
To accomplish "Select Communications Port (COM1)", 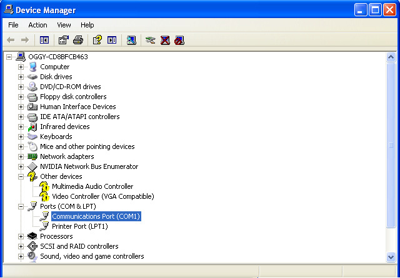I will 96,216.
